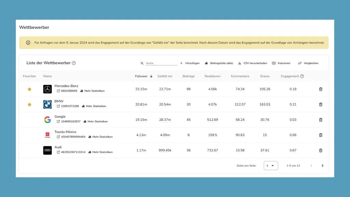
Task: Click the 999.45k Gefällt mir value
Action: coord(165,150)
